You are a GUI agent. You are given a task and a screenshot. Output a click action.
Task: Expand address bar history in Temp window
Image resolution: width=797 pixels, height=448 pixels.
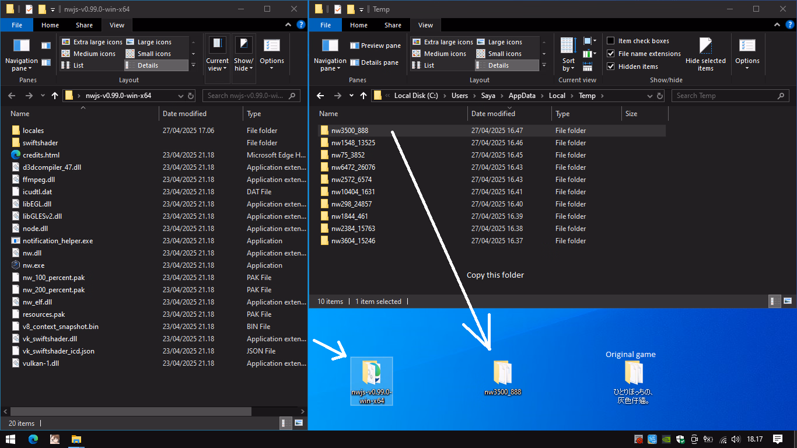(650, 96)
